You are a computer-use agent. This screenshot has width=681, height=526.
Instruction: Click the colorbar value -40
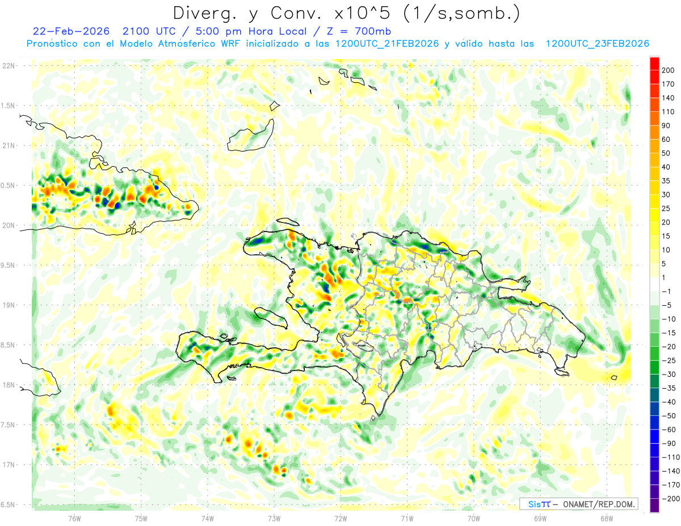670,402
